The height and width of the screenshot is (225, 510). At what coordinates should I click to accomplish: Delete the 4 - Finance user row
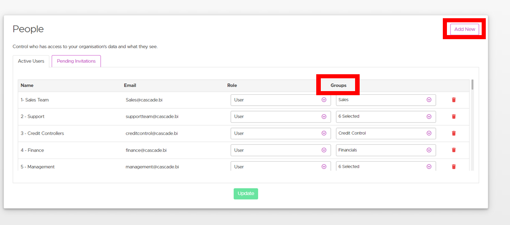click(x=453, y=150)
